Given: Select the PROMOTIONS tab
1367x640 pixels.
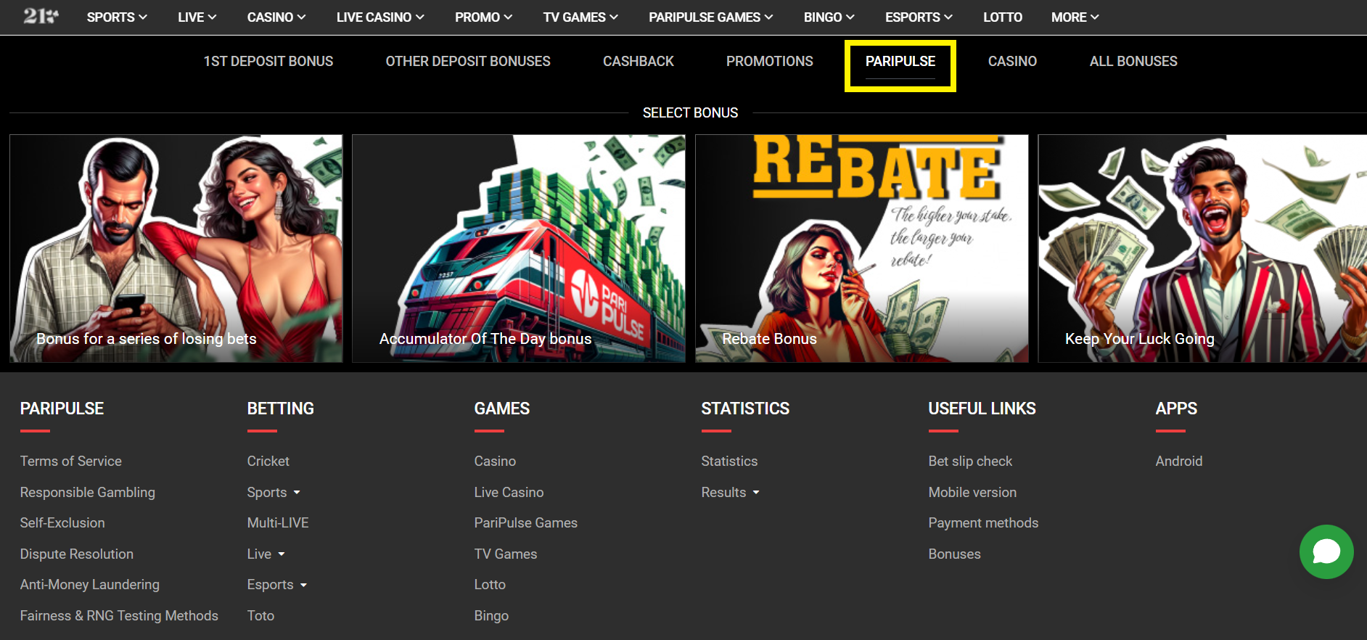Looking at the screenshot, I should coord(770,62).
